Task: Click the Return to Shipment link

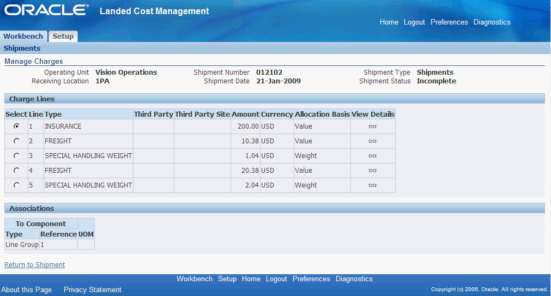Action: coord(35,265)
